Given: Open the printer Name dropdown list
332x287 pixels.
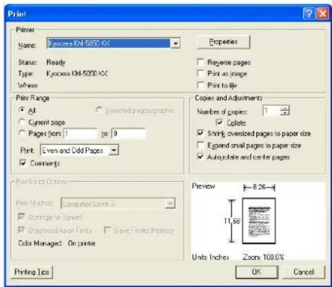Looking at the screenshot, I should click(176, 44).
